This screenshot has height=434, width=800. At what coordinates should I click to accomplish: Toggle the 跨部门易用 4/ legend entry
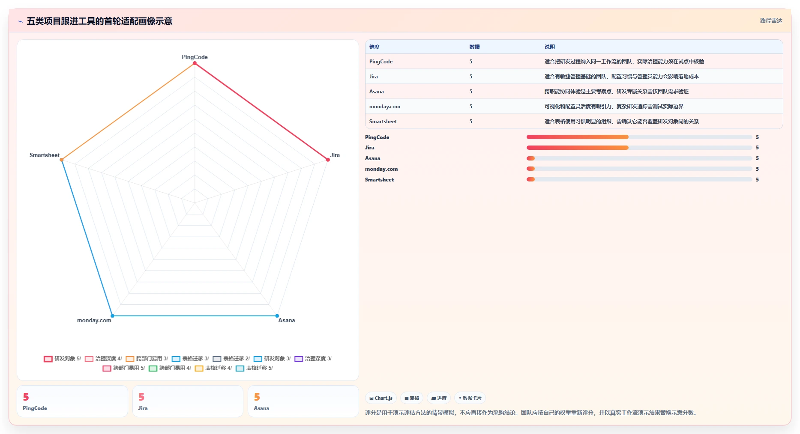click(170, 368)
